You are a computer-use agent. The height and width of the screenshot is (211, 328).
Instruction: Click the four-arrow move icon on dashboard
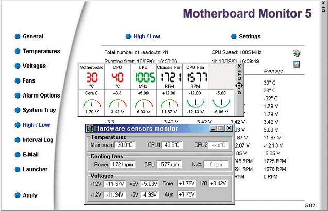(x=239, y=86)
